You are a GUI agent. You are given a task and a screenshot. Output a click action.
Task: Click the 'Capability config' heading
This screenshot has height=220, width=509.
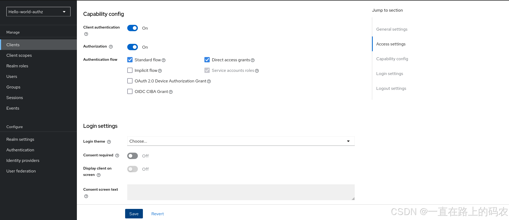[103, 14]
